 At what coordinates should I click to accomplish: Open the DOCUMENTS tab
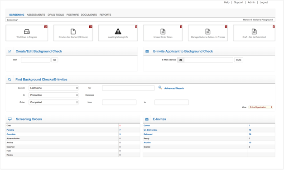click(x=89, y=15)
